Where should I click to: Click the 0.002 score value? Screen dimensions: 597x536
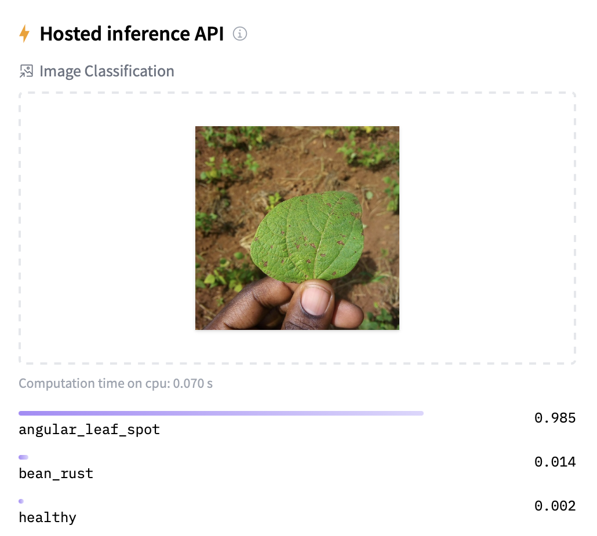555,506
